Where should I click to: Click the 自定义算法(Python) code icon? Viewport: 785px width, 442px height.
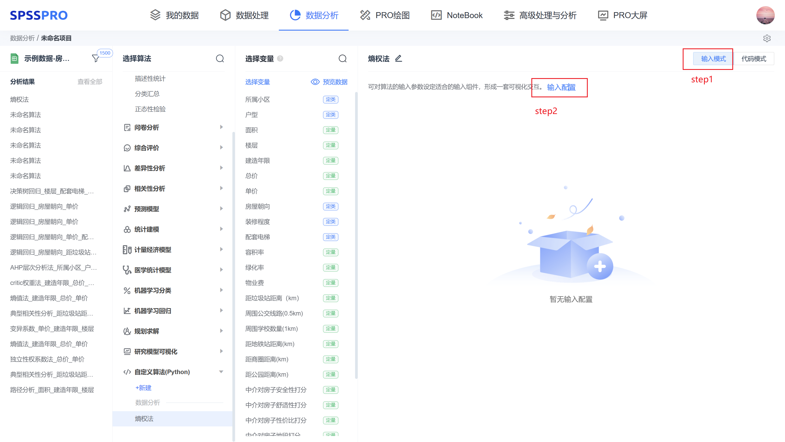pyautogui.click(x=127, y=372)
